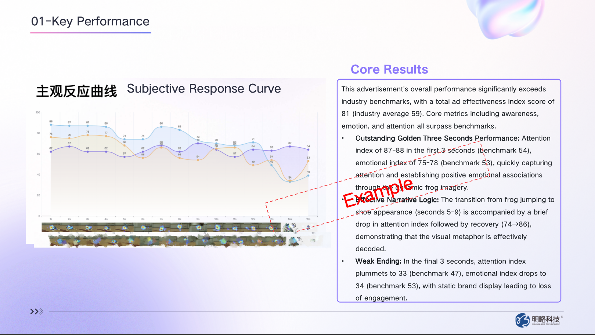Select the 34 low point on the curve
The height and width of the screenshot is (335, 595).
[290, 181]
